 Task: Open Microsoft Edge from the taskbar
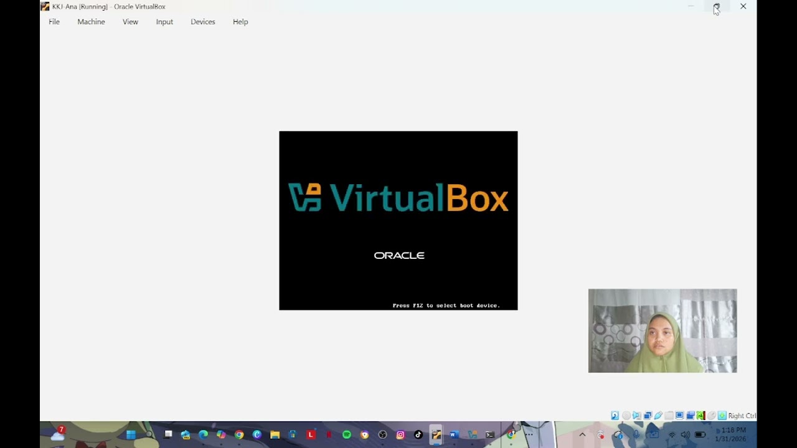pos(203,435)
